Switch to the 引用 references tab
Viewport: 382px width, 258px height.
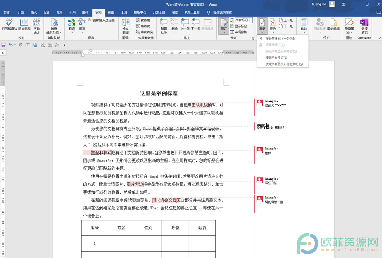(72, 12)
